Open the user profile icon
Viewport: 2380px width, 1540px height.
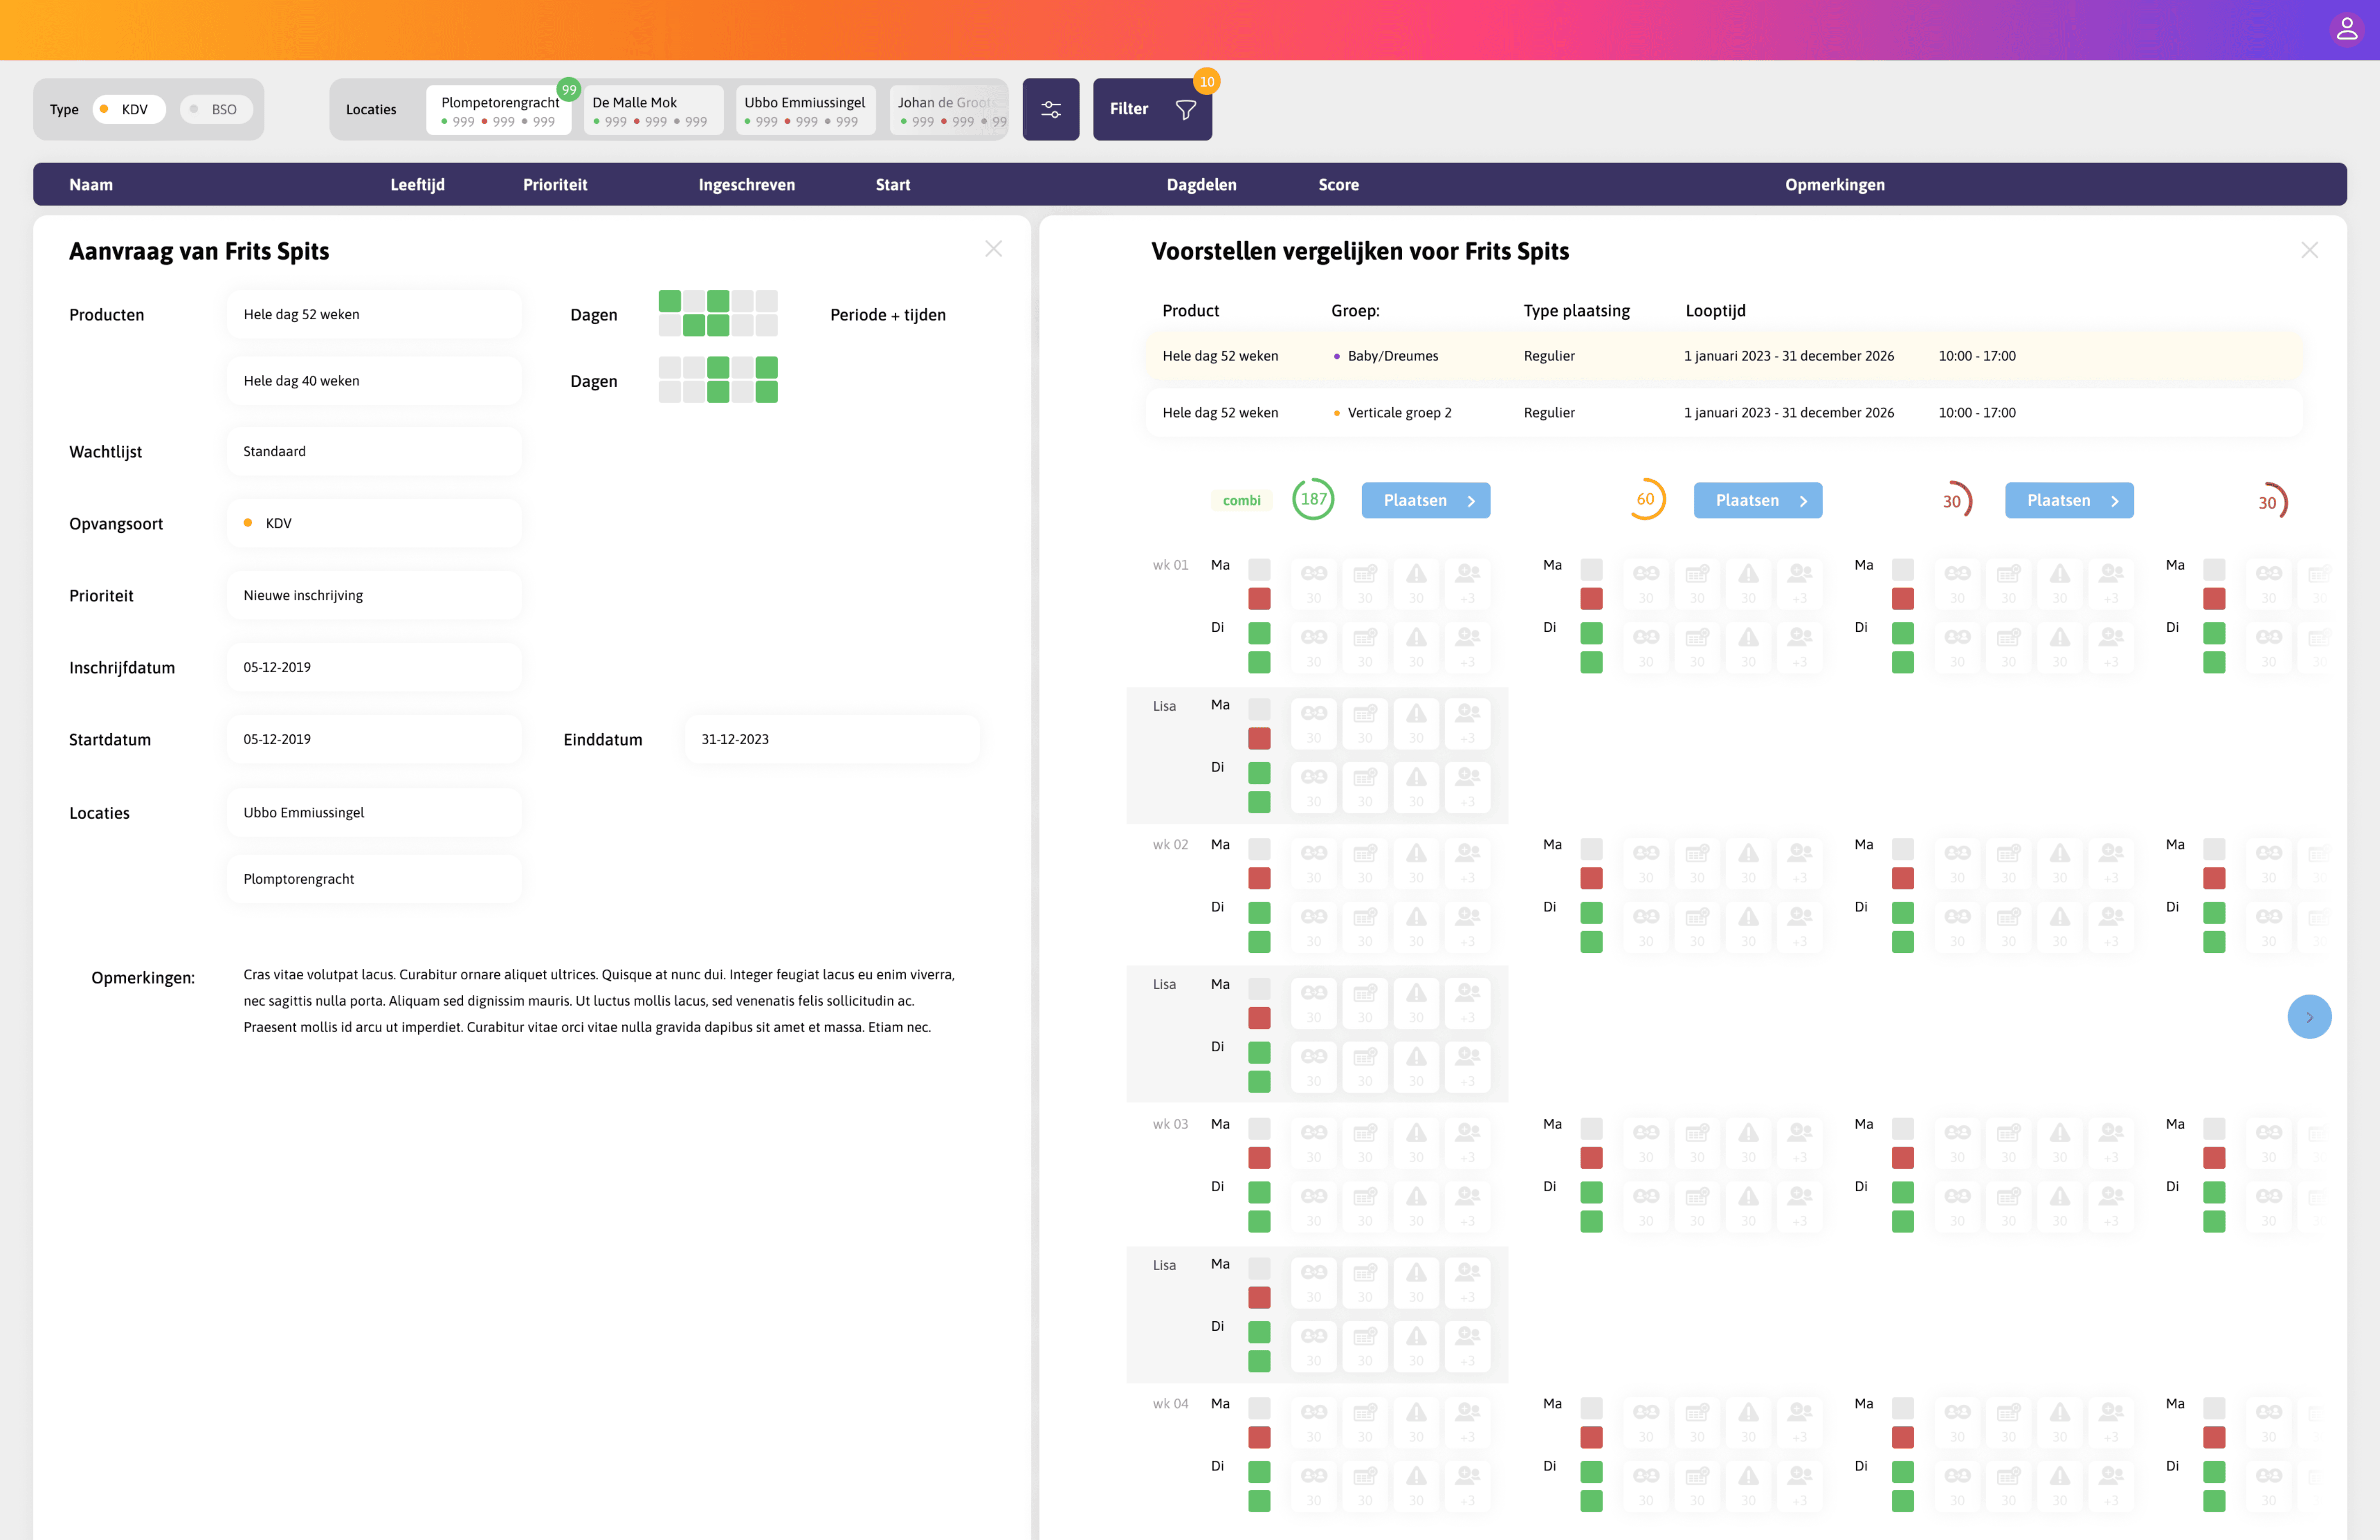(2346, 29)
